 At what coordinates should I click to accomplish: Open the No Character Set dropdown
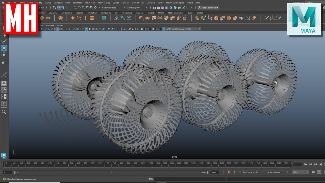click(251, 172)
